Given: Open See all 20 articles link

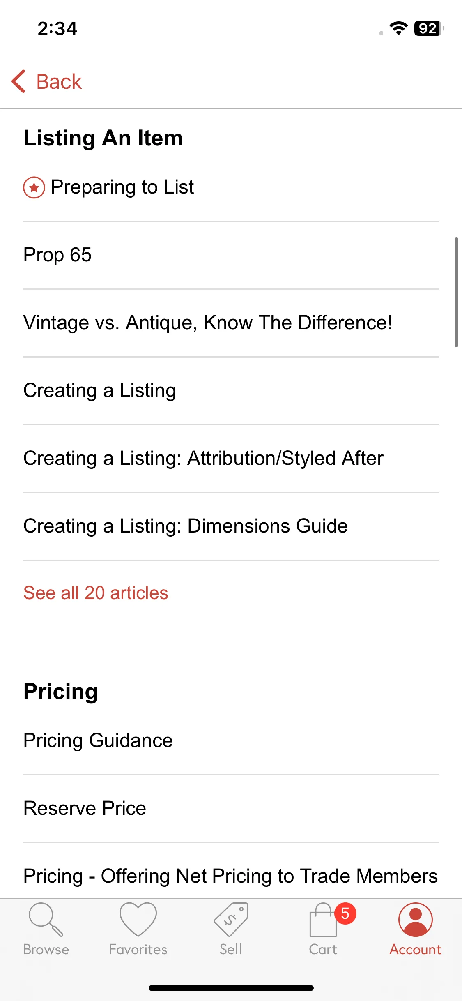Looking at the screenshot, I should tap(96, 593).
